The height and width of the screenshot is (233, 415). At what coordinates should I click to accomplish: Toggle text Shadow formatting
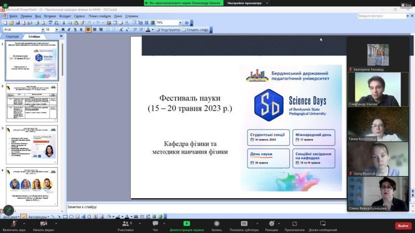pyautogui.click(x=81, y=30)
